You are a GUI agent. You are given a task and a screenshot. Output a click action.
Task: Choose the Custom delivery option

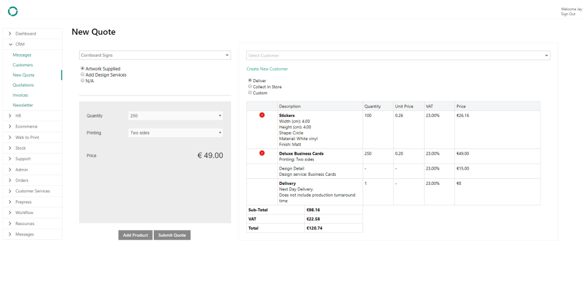click(250, 92)
